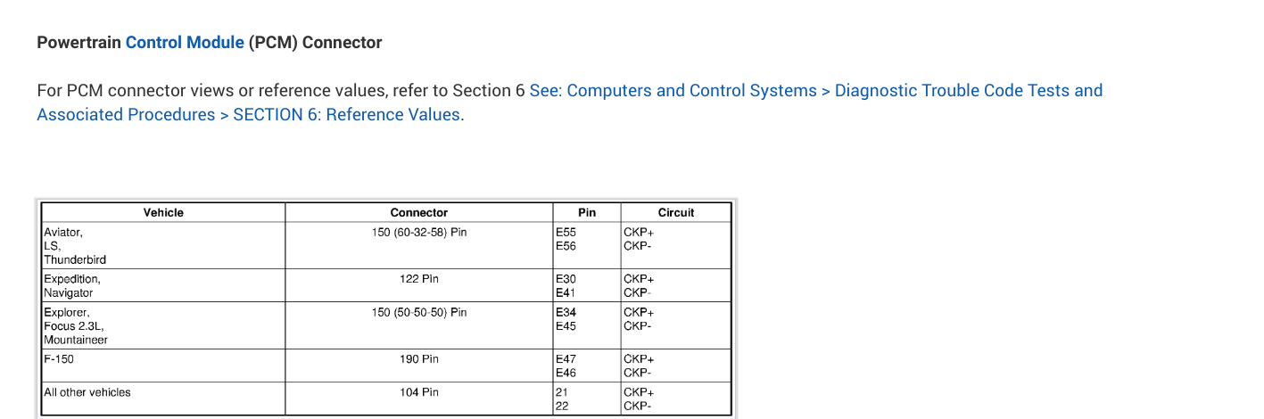The image size is (1264, 419).
Task: Click pin E55 in the table
Action: click(566, 232)
